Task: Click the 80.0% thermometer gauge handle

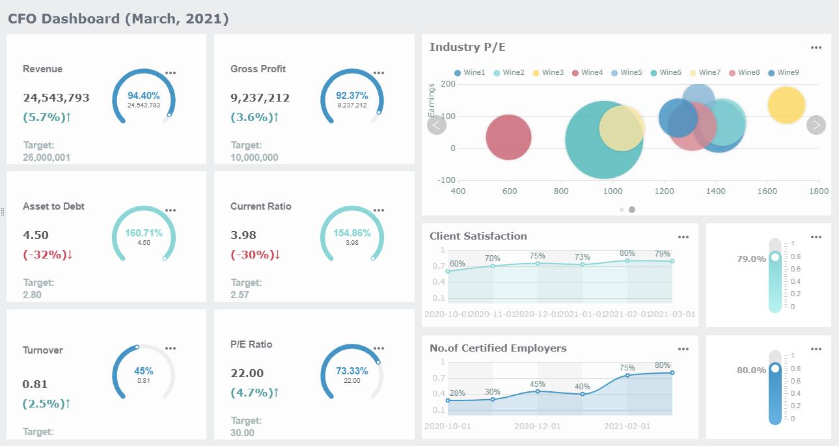Action: click(x=775, y=369)
